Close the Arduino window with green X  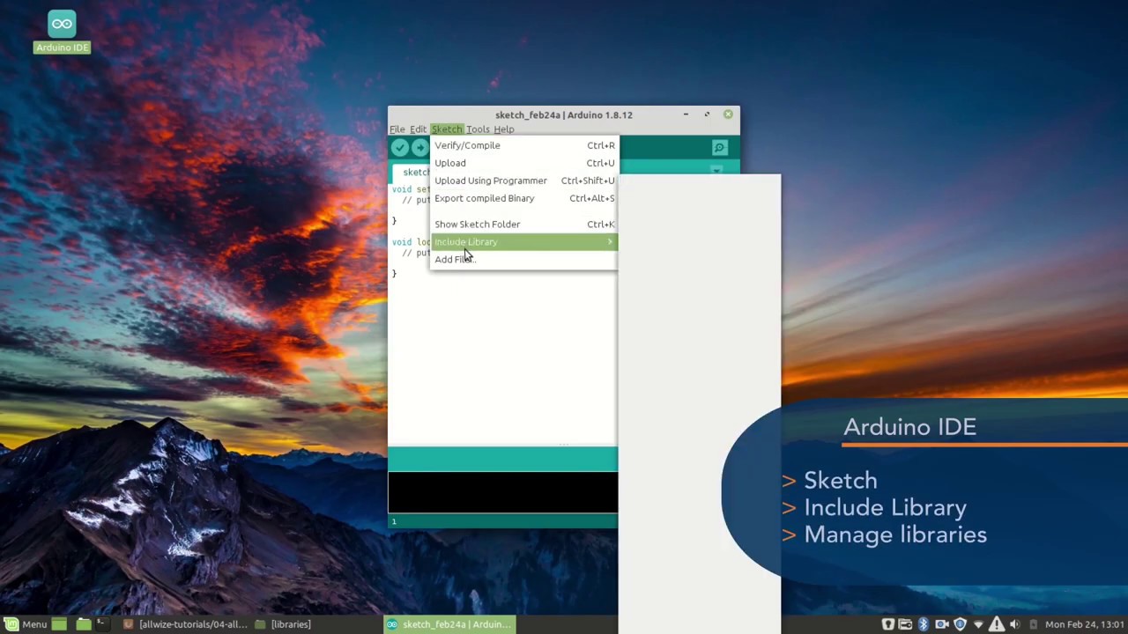coord(728,114)
